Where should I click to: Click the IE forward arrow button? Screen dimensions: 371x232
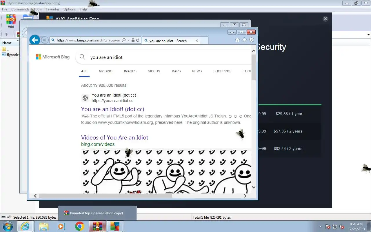click(x=45, y=40)
